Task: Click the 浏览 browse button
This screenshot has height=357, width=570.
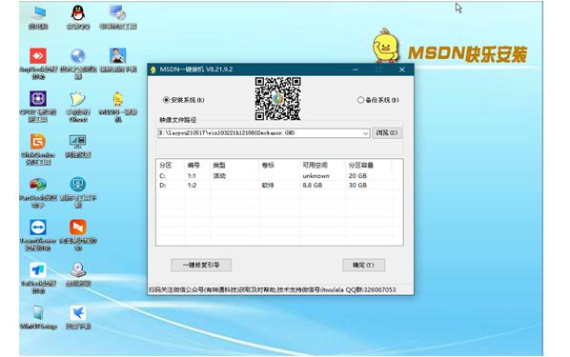Action: click(x=387, y=133)
